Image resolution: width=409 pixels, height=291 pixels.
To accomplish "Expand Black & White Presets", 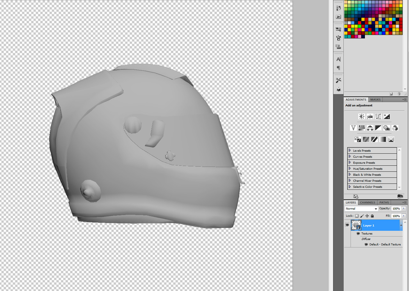I will click(350, 175).
